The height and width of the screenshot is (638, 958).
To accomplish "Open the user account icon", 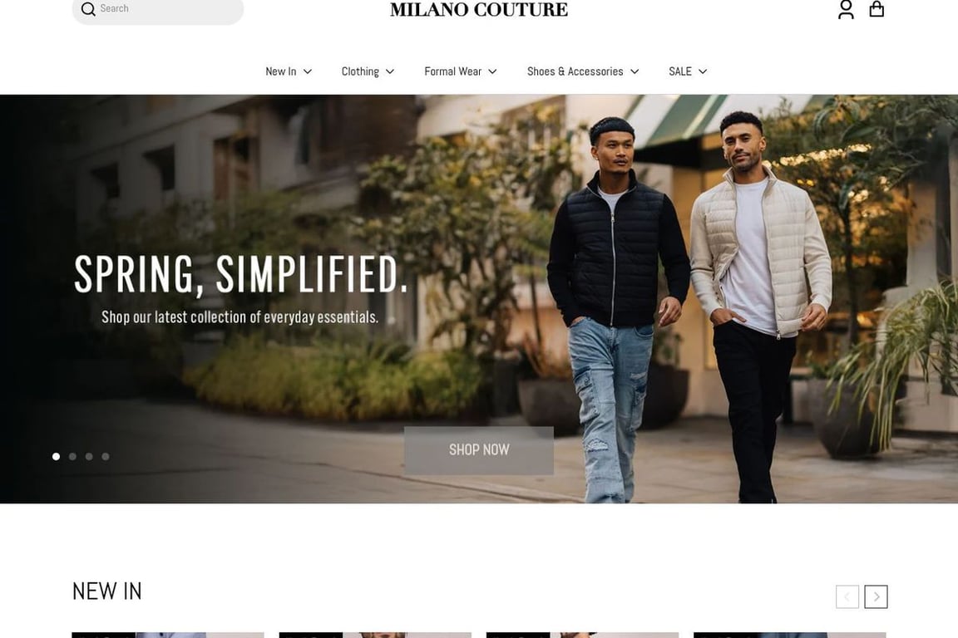I will (846, 9).
